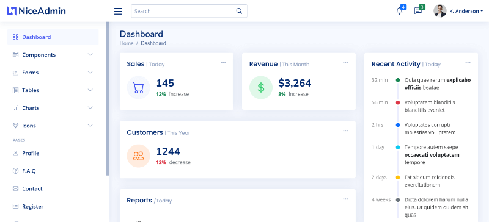Viewport: 489px width, 222px height.
Task: Toggle the sidebar with the hamburger icon
Action: (118, 11)
